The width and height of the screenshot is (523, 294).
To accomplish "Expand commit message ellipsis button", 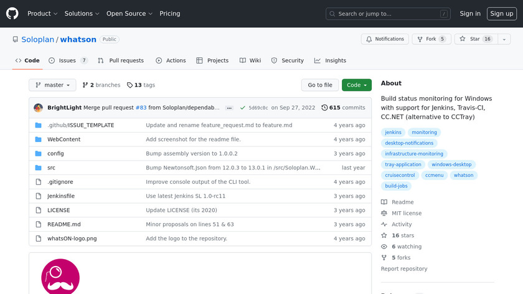I will (229, 108).
